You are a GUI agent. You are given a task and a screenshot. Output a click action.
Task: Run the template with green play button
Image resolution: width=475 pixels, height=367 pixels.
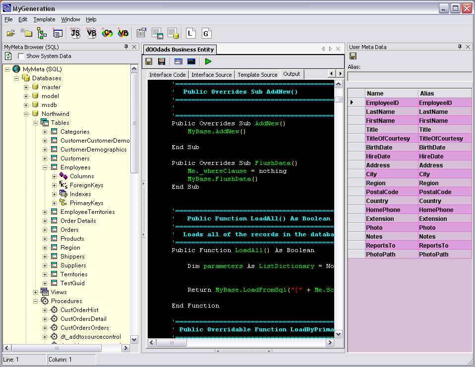(x=208, y=61)
